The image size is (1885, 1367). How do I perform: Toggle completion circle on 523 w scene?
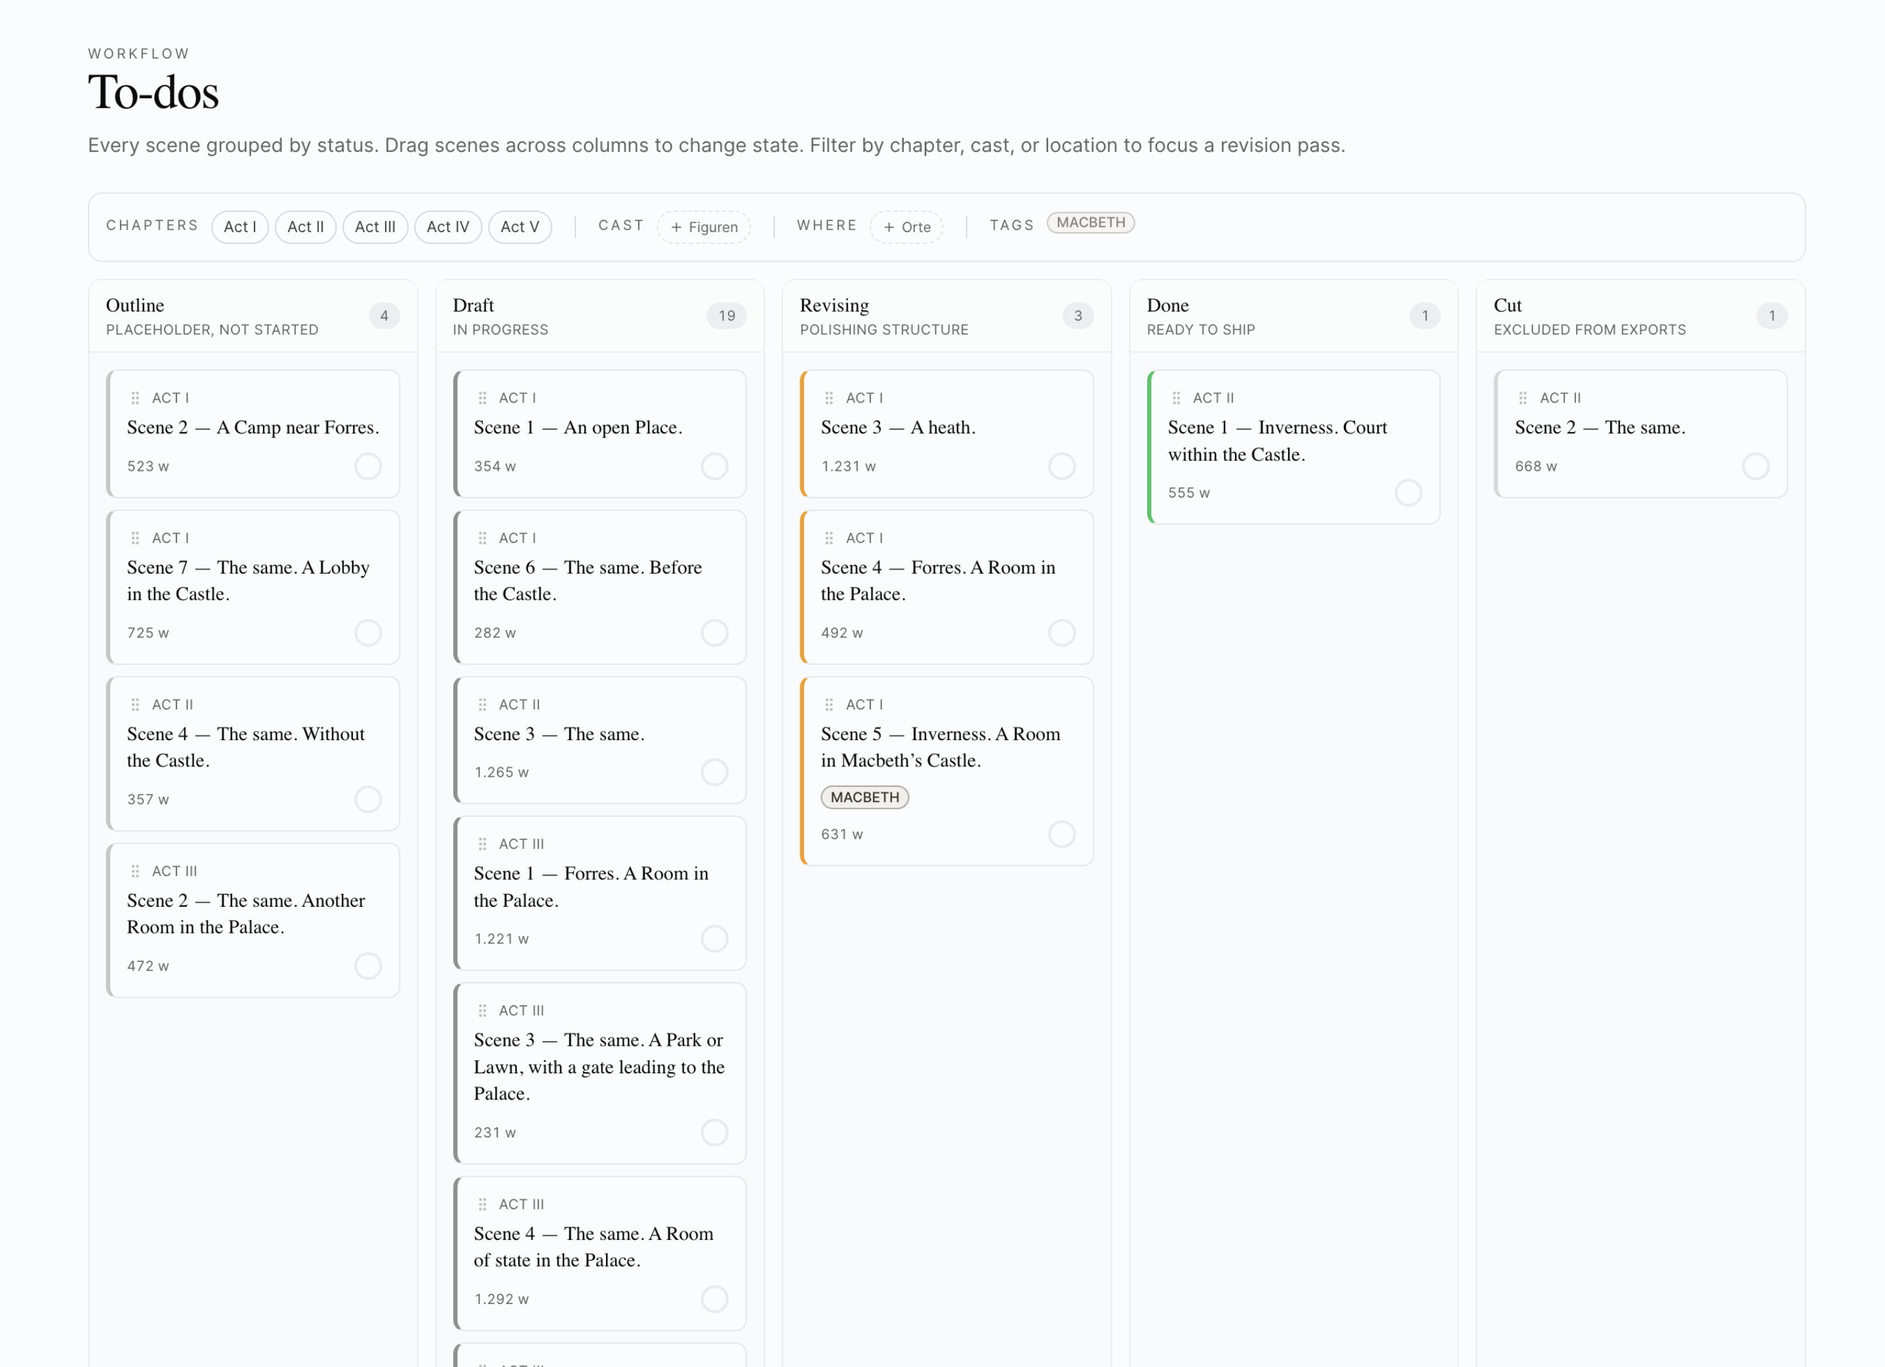pyautogui.click(x=368, y=466)
